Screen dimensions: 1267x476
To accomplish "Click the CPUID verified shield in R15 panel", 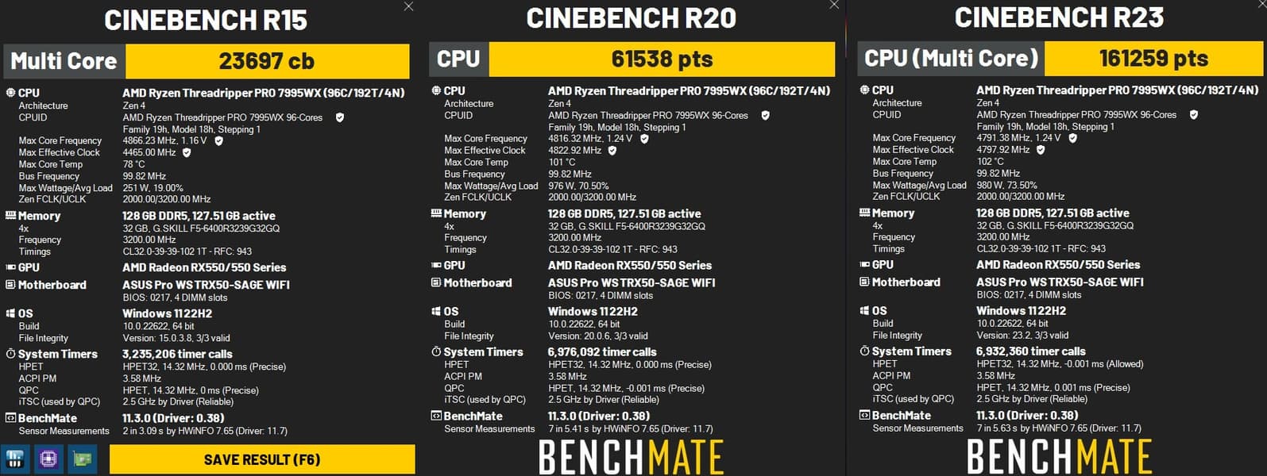I will tap(340, 117).
